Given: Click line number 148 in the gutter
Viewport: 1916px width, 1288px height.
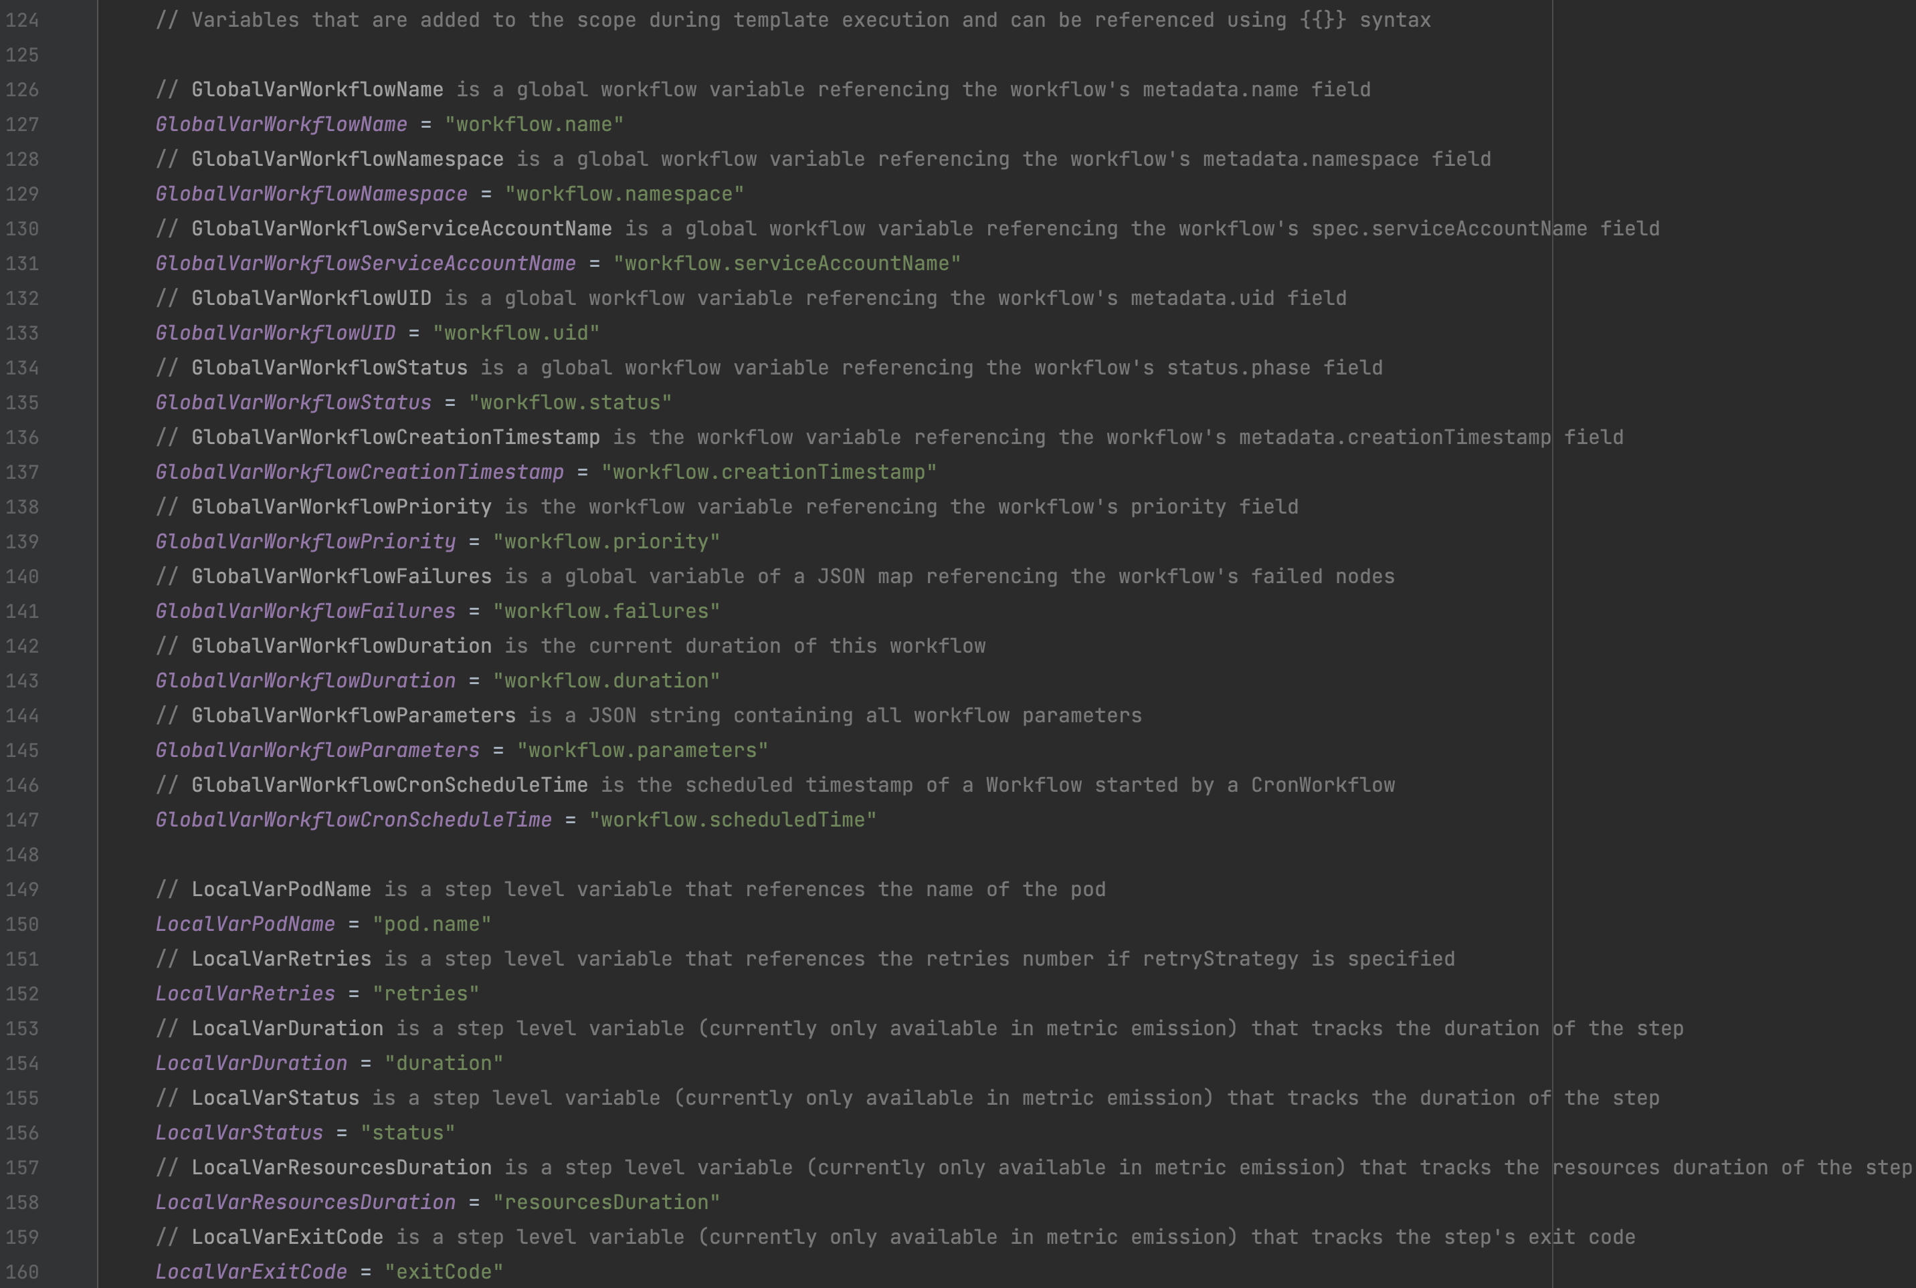Looking at the screenshot, I should point(22,854).
